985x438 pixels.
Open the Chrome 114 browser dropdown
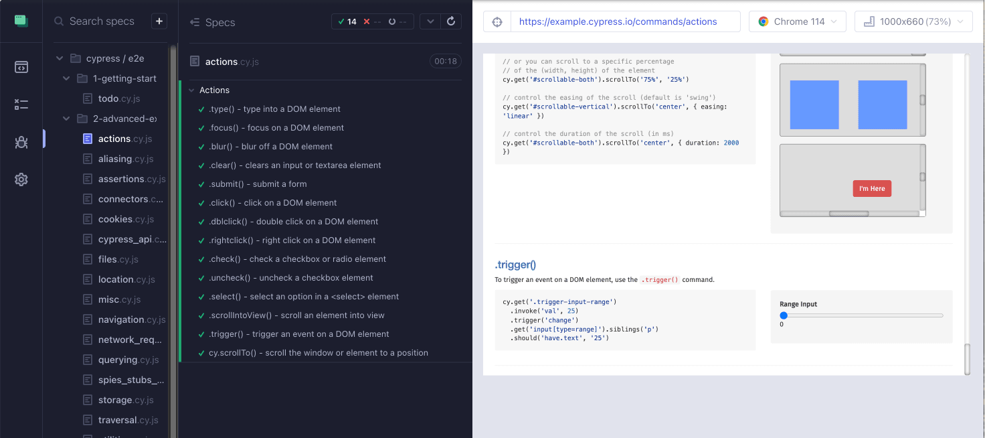pyautogui.click(x=797, y=21)
